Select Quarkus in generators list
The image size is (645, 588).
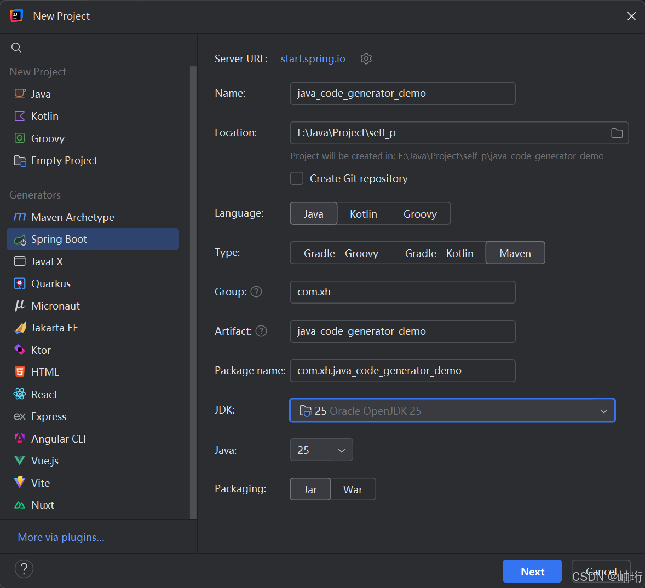click(x=93, y=283)
